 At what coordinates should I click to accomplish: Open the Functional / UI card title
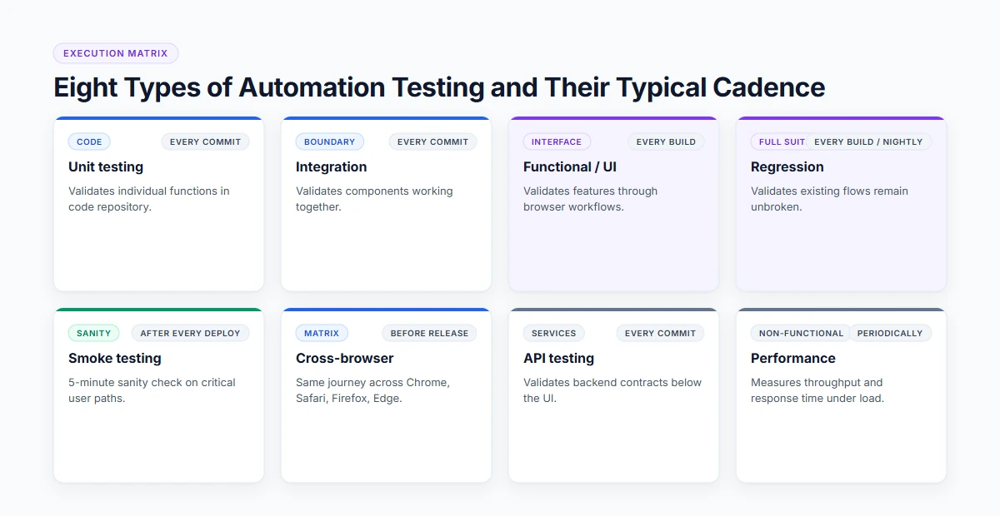point(570,166)
